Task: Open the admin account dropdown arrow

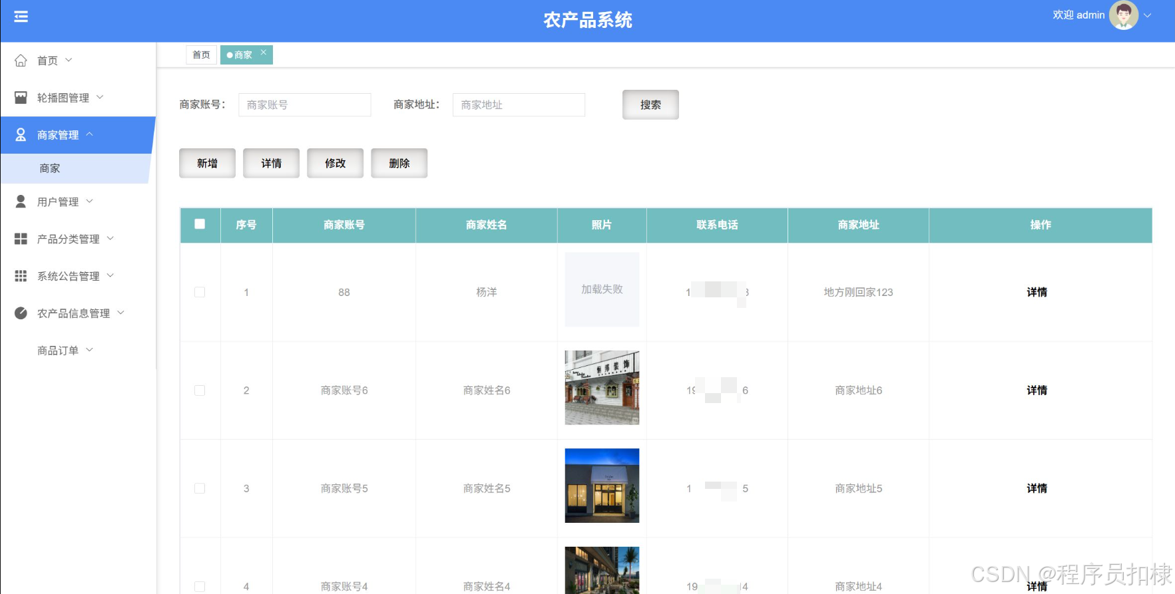Action: point(1147,15)
